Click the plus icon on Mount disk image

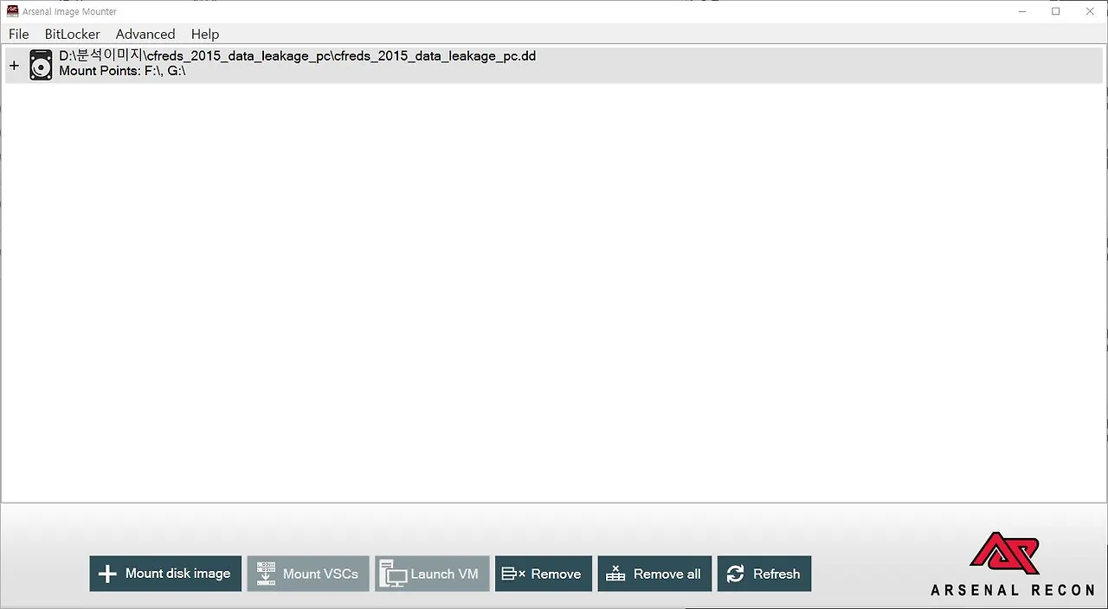point(107,574)
